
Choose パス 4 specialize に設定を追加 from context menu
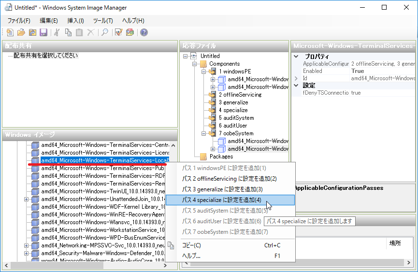click(x=221, y=200)
